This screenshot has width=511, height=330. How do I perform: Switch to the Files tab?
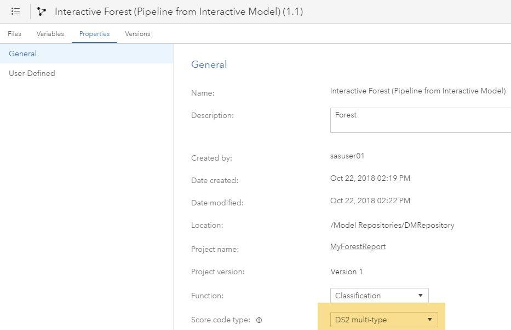click(x=14, y=34)
